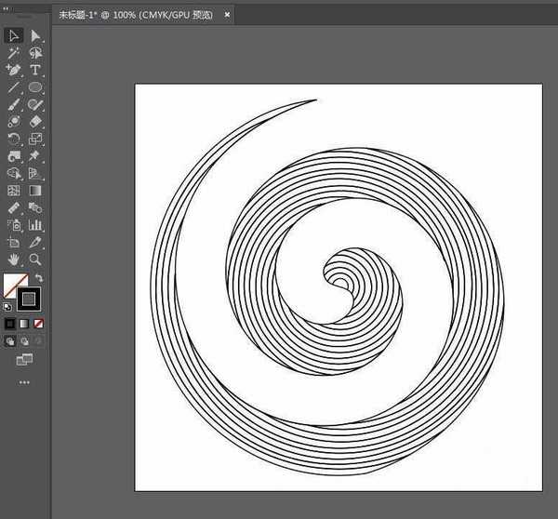Reset to default fill and stroke

click(9, 305)
